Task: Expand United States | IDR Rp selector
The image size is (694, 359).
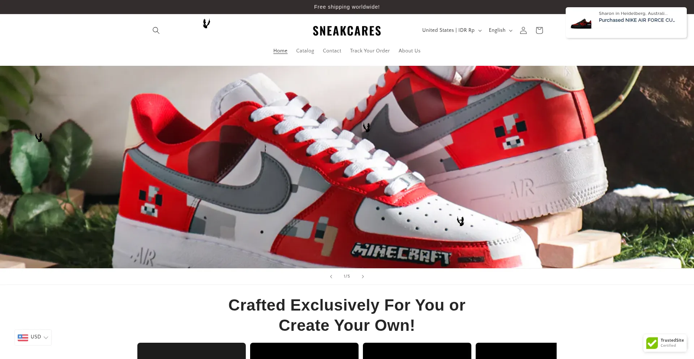Action: point(452,30)
